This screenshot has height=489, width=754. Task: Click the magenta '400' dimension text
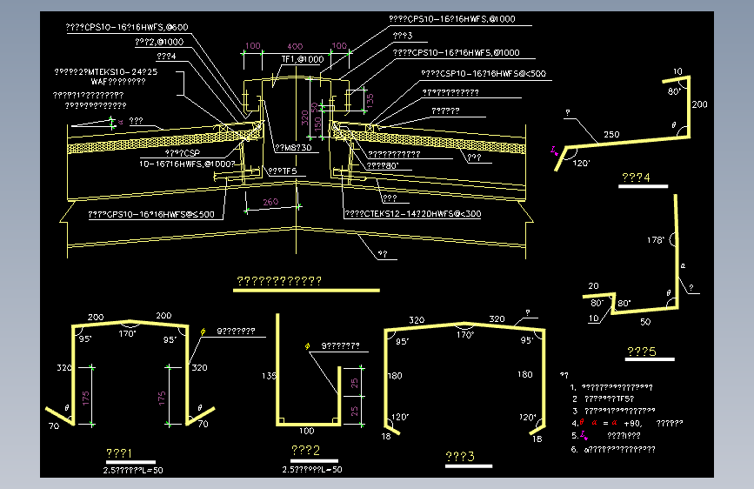click(295, 46)
